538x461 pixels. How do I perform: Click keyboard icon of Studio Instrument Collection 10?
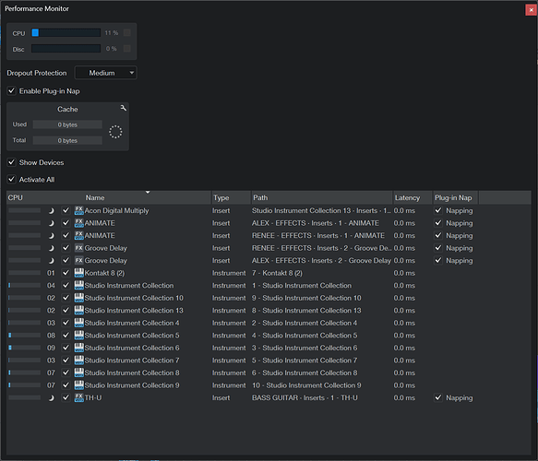click(79, 298)
